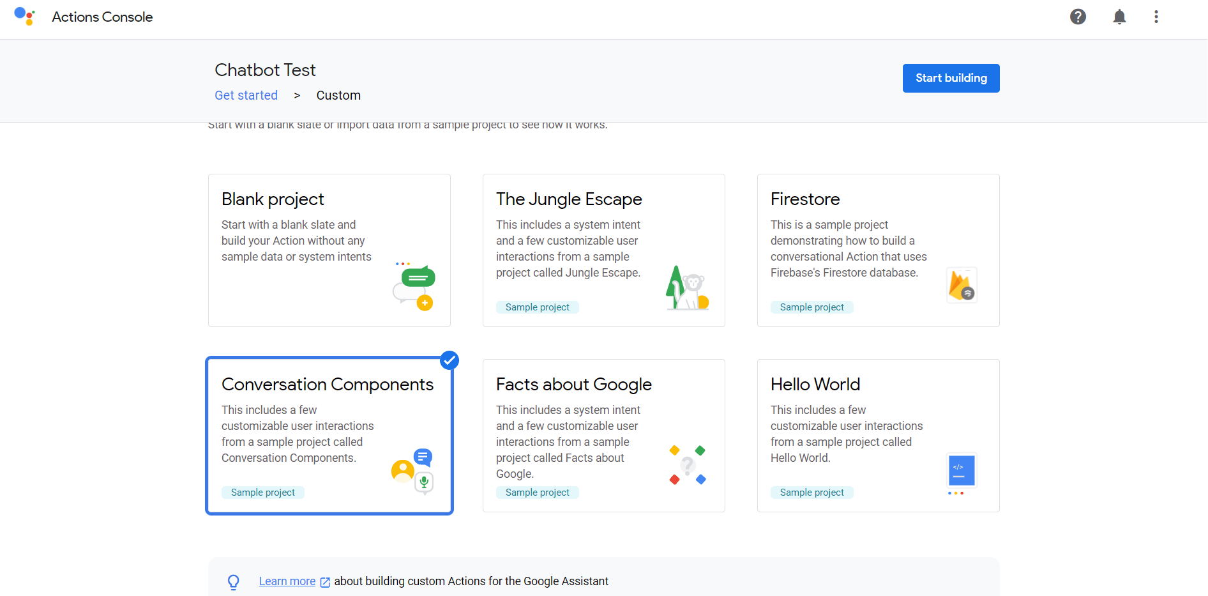The height and width of the screenshot is (596, 1208).
Task: Open the three-dot more options menu
Action: pos(1156,17)
